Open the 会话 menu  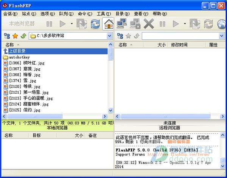tap(10, 14)
